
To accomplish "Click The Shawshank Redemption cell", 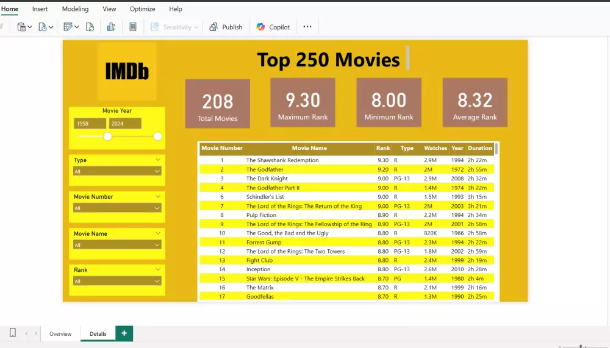I will (282, 160).
